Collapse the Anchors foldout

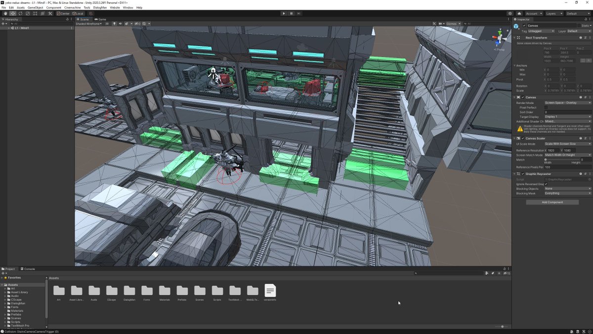[514, 65]
